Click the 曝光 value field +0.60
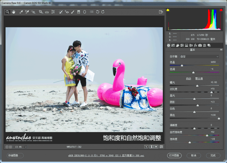The image size is (227, 163). 214,82
